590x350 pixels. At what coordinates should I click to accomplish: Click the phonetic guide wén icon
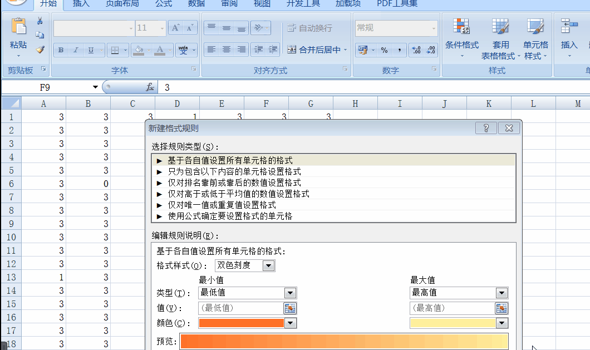click(183, 50)
